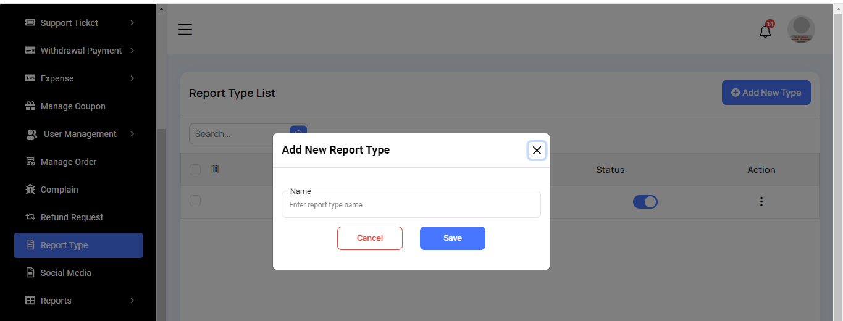
Task: Click the Complain bug icon in sidebar
Action: pos(30,190)
